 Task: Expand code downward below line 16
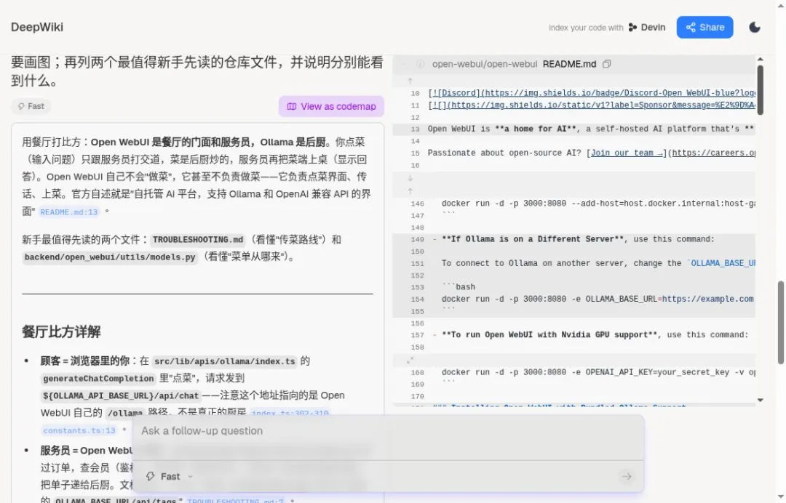tap(410, 178)
